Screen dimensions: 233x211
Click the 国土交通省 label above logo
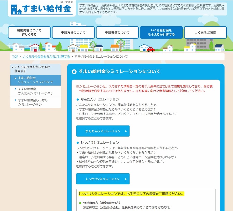pos(67,2)
